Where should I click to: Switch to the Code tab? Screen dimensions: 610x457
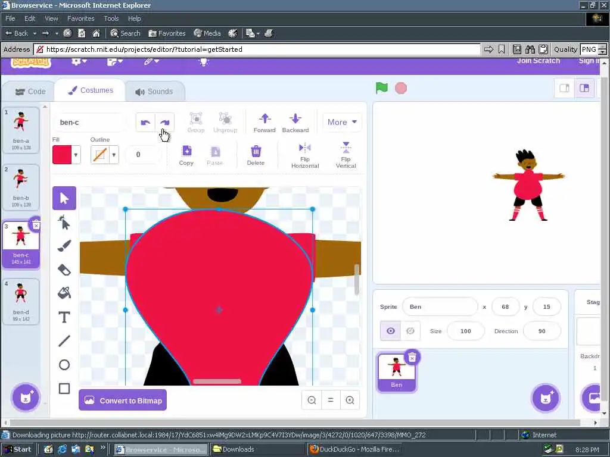(30, 91)
